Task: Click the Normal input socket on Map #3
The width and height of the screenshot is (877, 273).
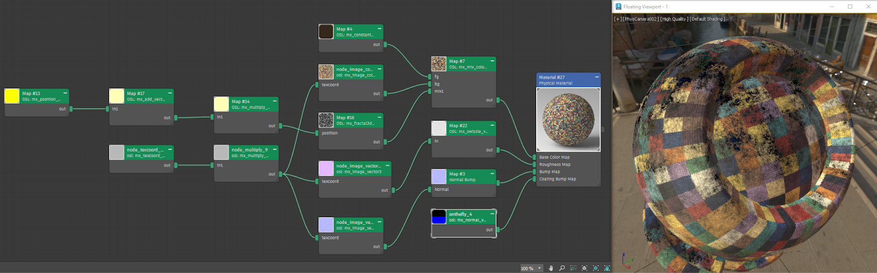Action: (x=430, y=190)
